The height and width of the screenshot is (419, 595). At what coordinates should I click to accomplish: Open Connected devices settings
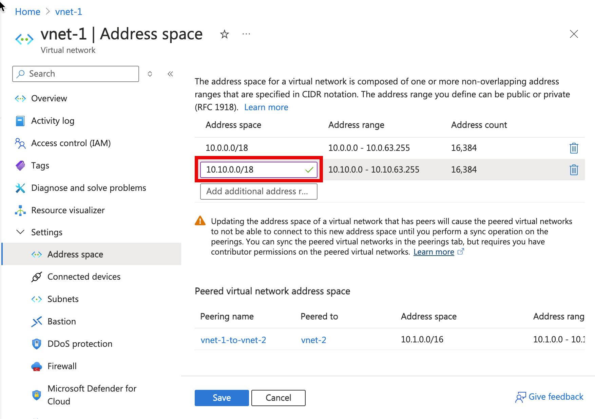84,276
